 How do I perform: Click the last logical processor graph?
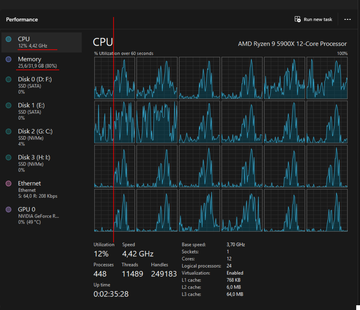tap(327, 210)
